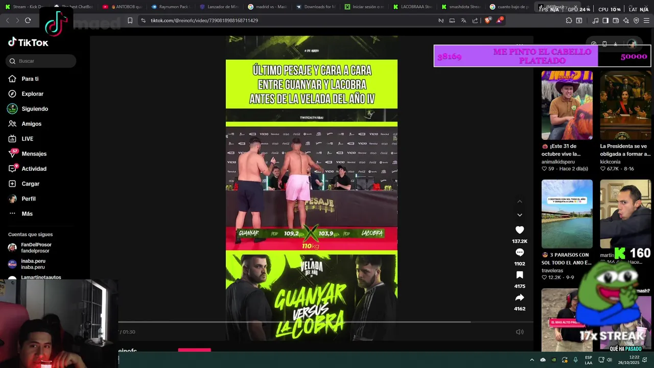654x368 pixels.
Task: Open the animalkidsperu video thumbnail
Action: (567, 105)
